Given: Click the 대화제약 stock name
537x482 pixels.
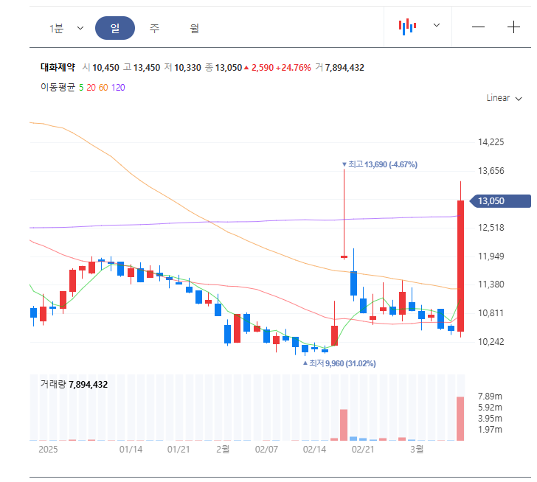Looking at the screenshot, I should coord(58,67).
